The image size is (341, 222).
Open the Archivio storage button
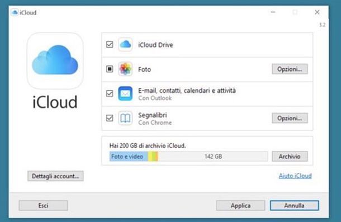pos(290,156)
